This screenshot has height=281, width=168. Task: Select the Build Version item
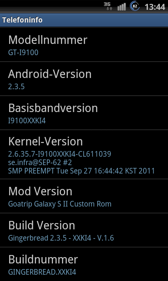coord(84,230)
